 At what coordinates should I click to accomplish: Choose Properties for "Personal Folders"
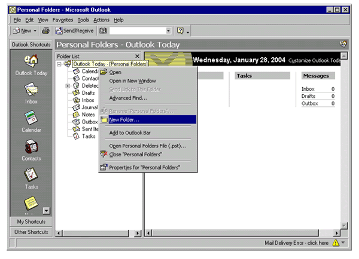pyautogui.click(x=148, y=168)
